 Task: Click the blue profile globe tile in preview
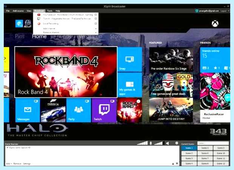click(x=19, y=23)
